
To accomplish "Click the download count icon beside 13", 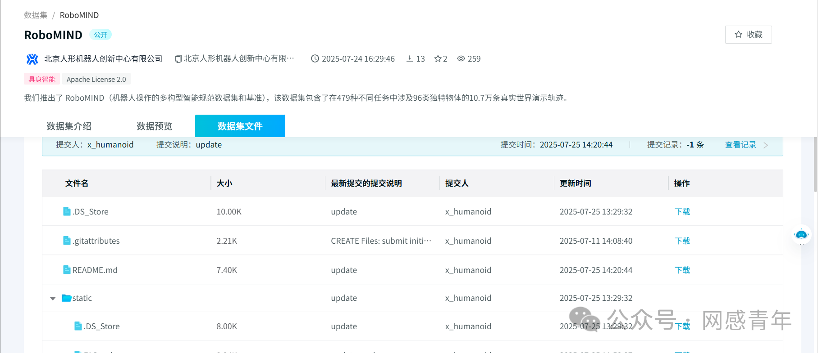I will (x=410, y=58).
